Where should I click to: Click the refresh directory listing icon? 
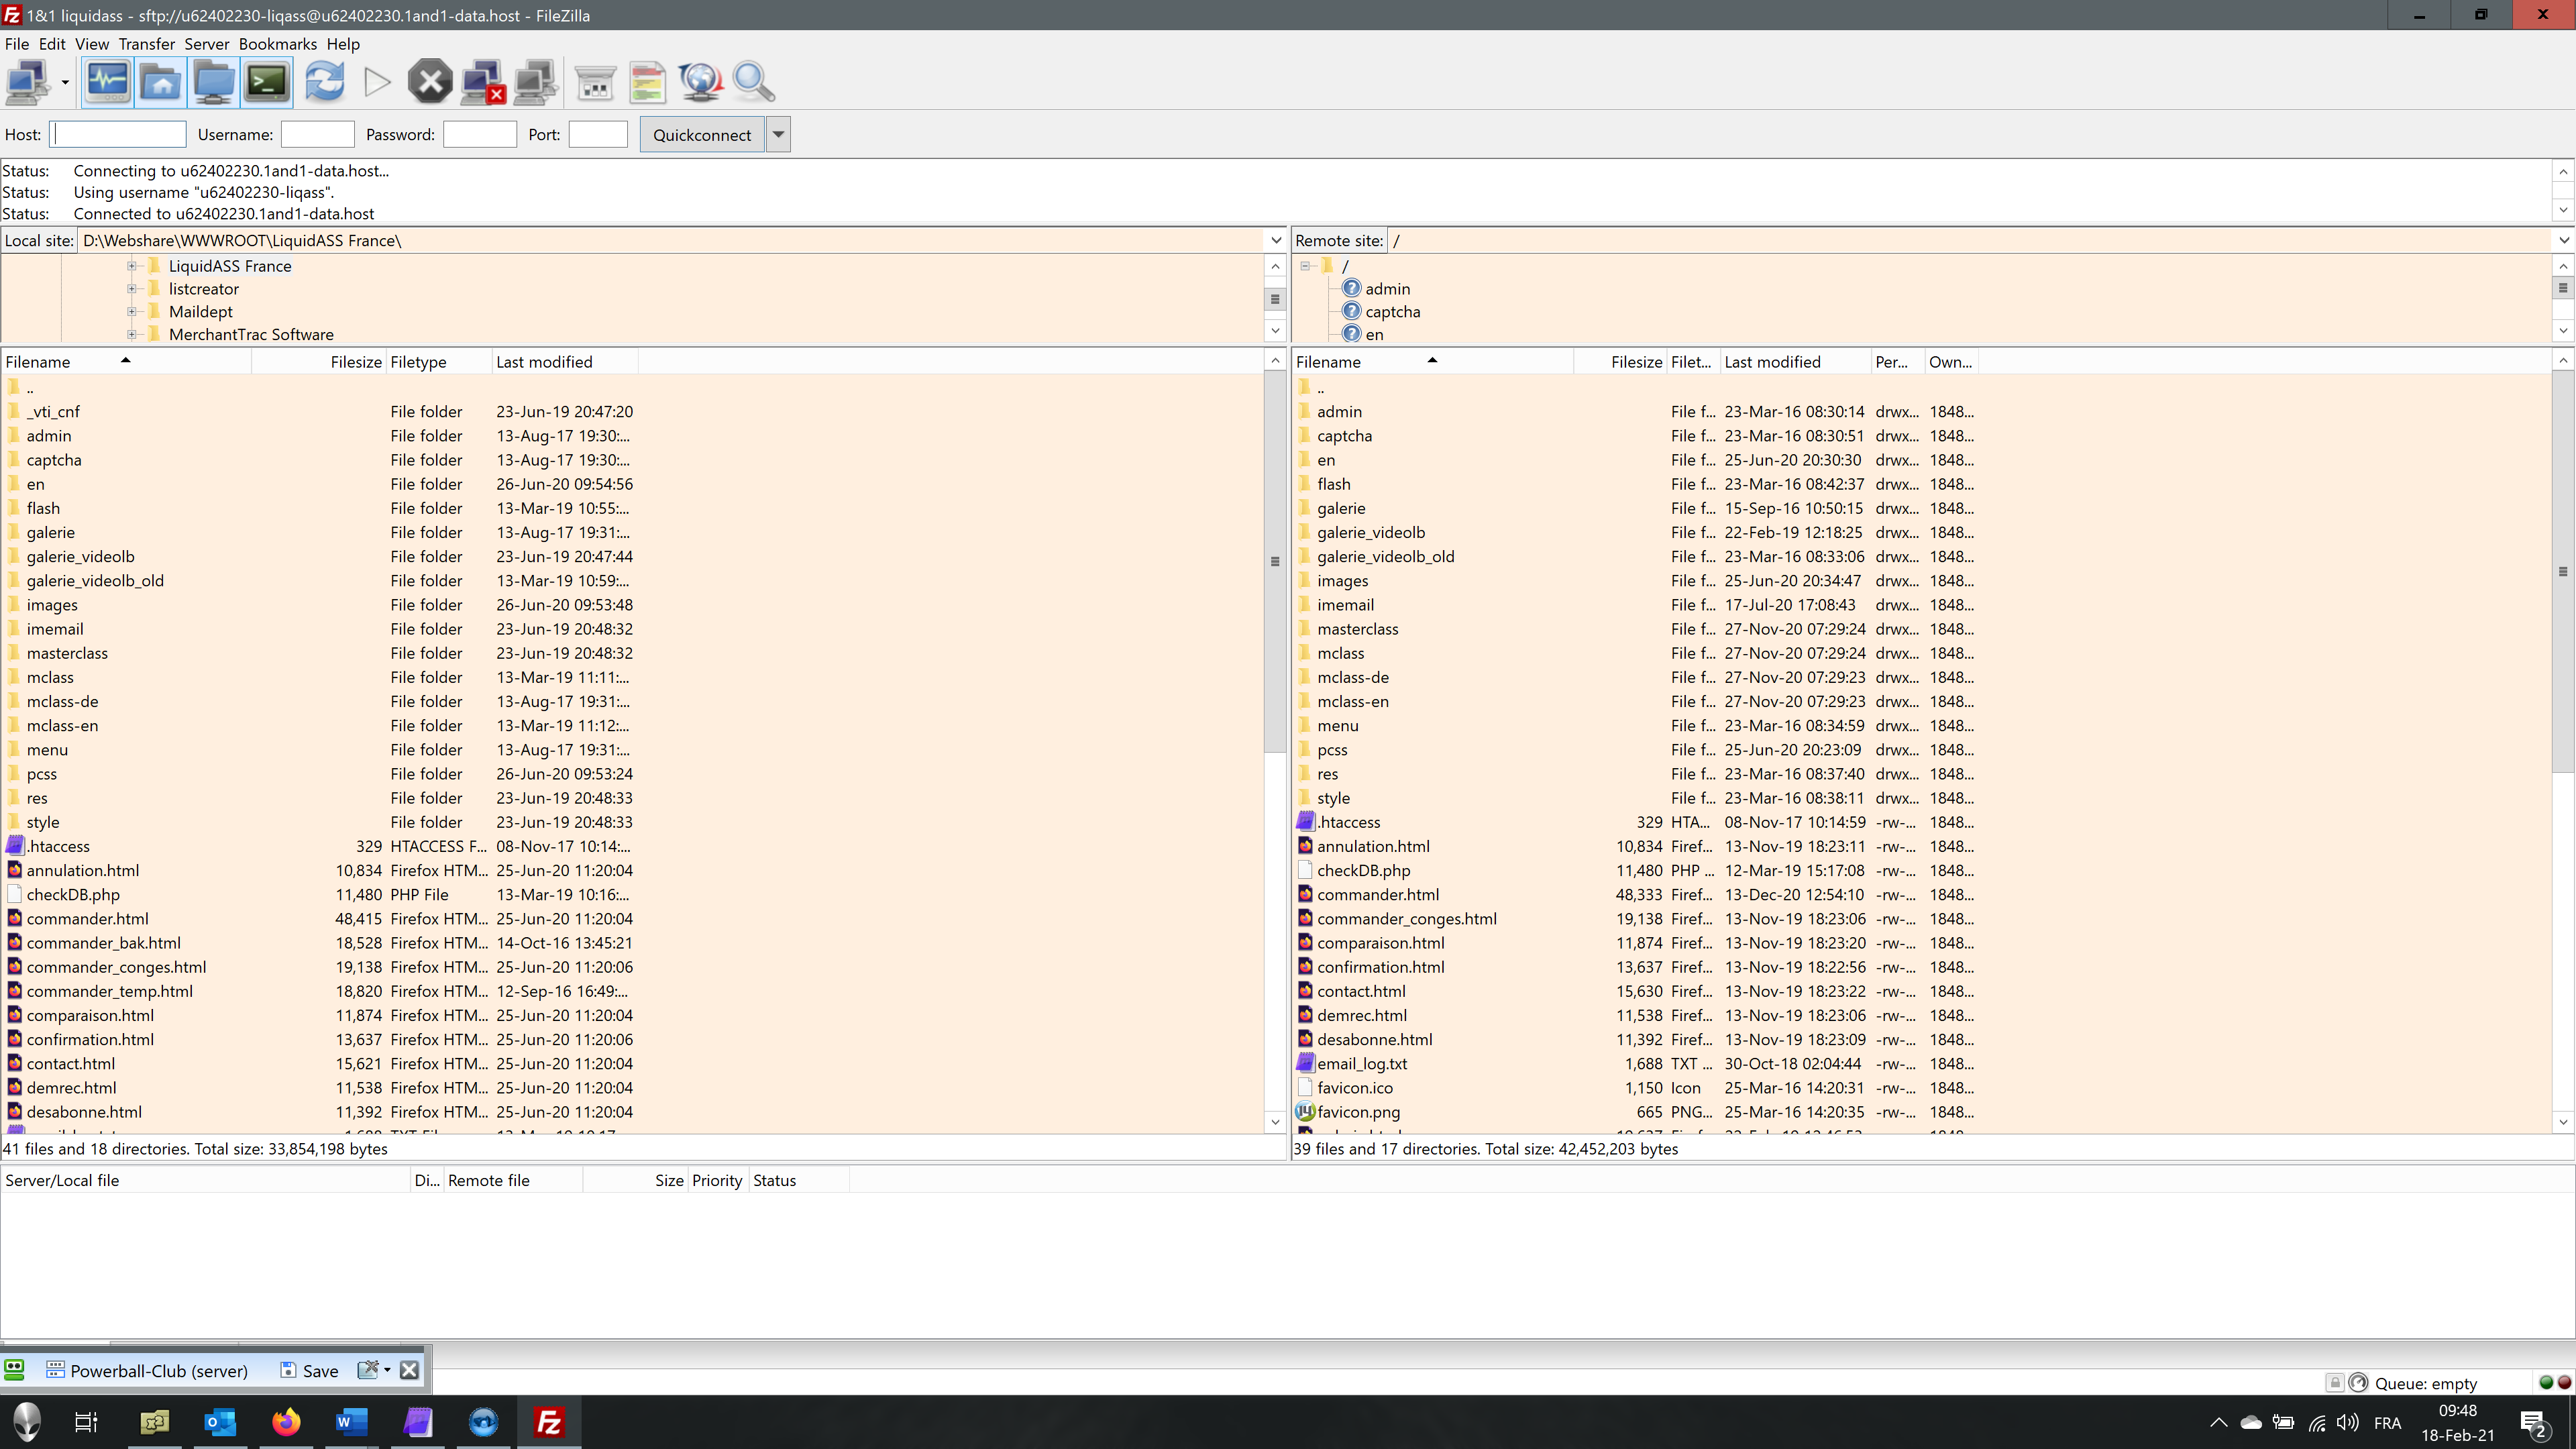[324, 80]
